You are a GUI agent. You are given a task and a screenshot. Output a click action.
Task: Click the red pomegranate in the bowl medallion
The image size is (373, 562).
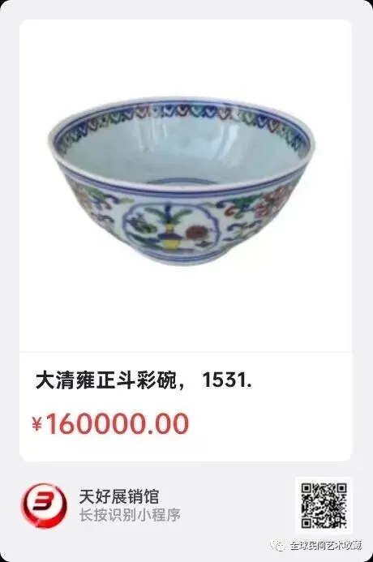point(195,234)
